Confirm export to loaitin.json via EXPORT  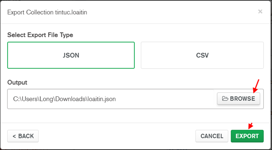click(247, 136)
